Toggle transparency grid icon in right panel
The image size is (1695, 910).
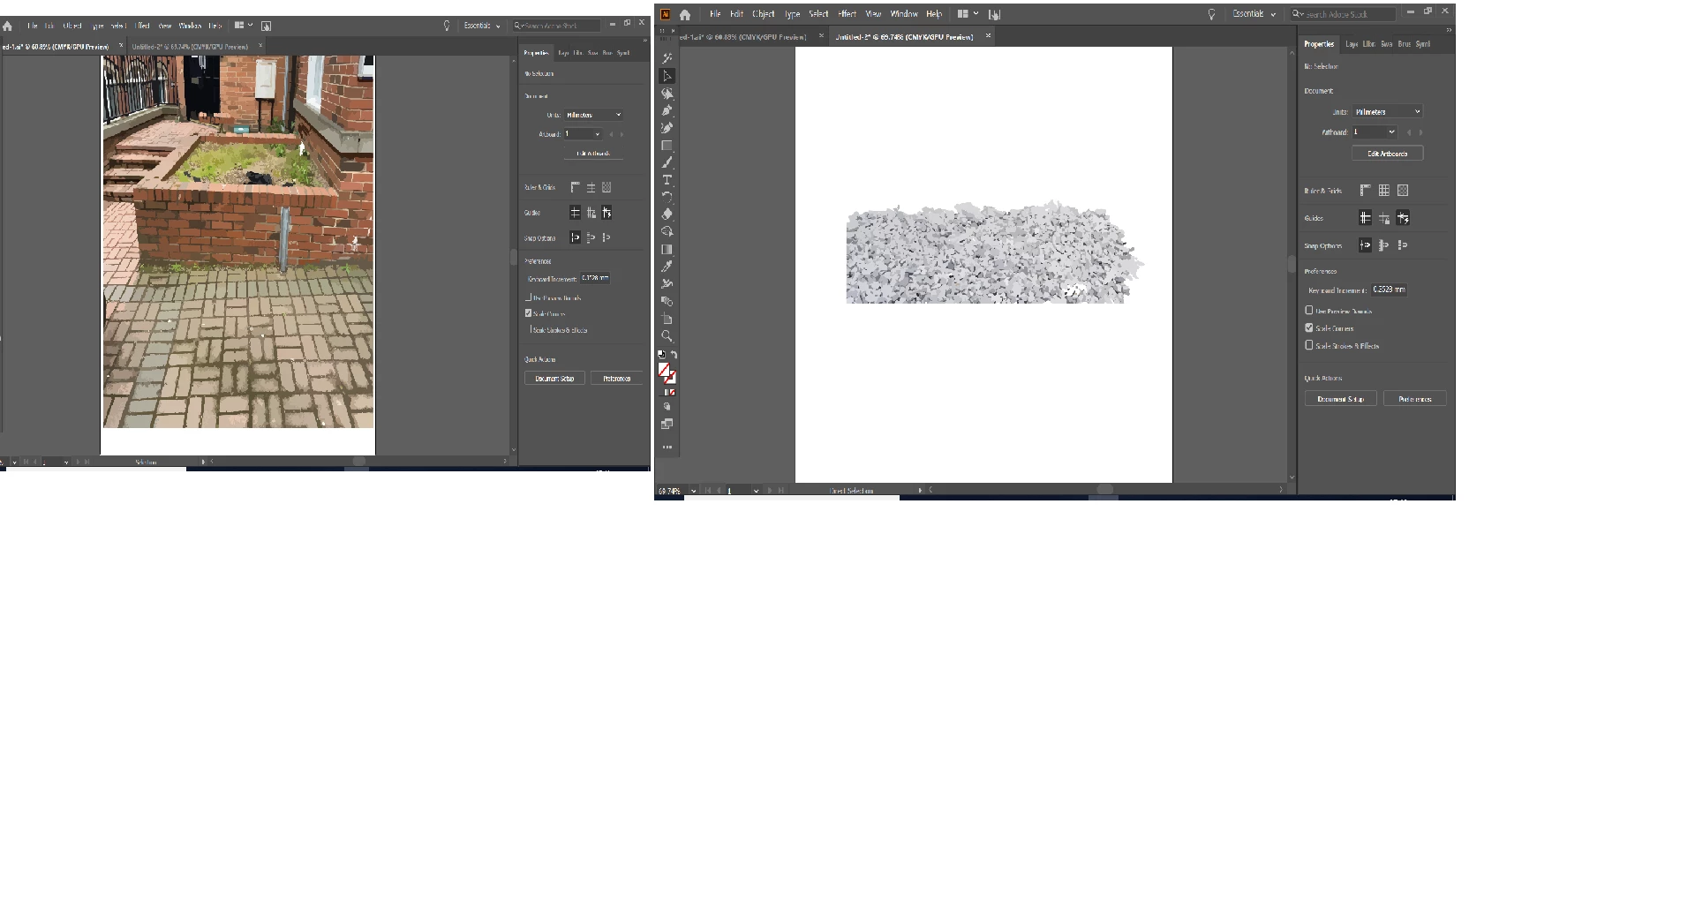pos(1403,191)
